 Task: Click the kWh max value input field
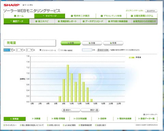87,50
